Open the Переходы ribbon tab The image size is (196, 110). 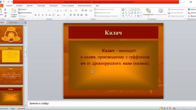pyautogui.click(x=41, y=5)
